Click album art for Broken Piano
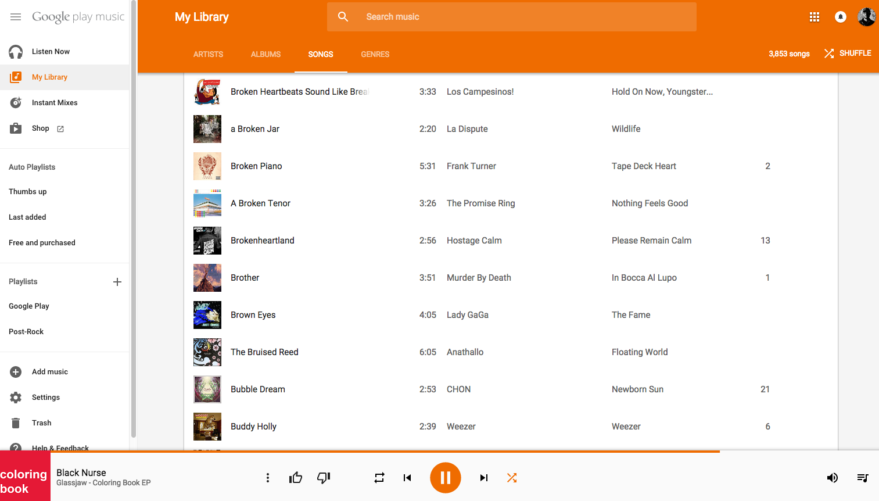 (x=207, y=166)
